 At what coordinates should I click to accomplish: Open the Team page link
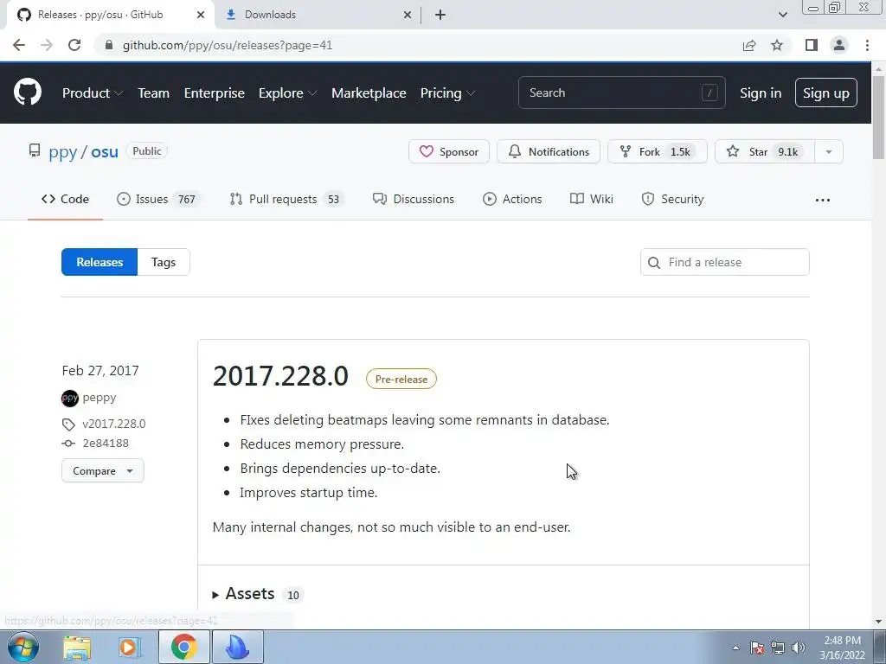(x=154, y=93)
